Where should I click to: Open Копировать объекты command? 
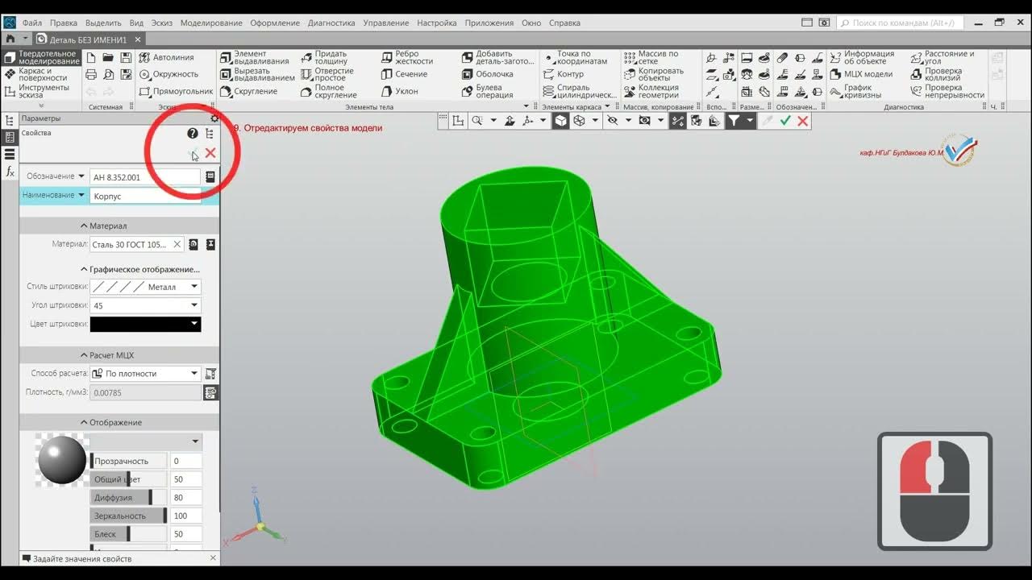pyautogui.click(x=654, y=74)
